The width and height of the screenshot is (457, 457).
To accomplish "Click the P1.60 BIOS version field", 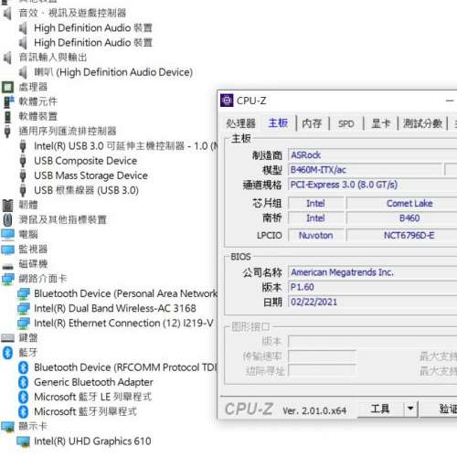I will (372, 287).
